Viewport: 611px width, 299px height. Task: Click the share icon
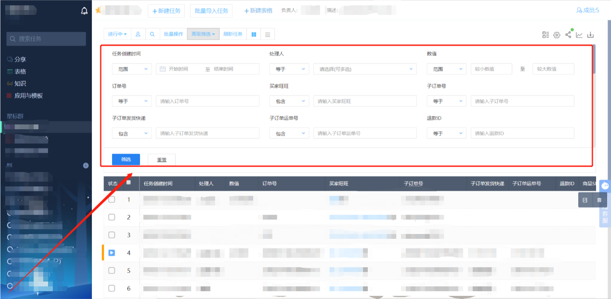[x=568, y=35]
